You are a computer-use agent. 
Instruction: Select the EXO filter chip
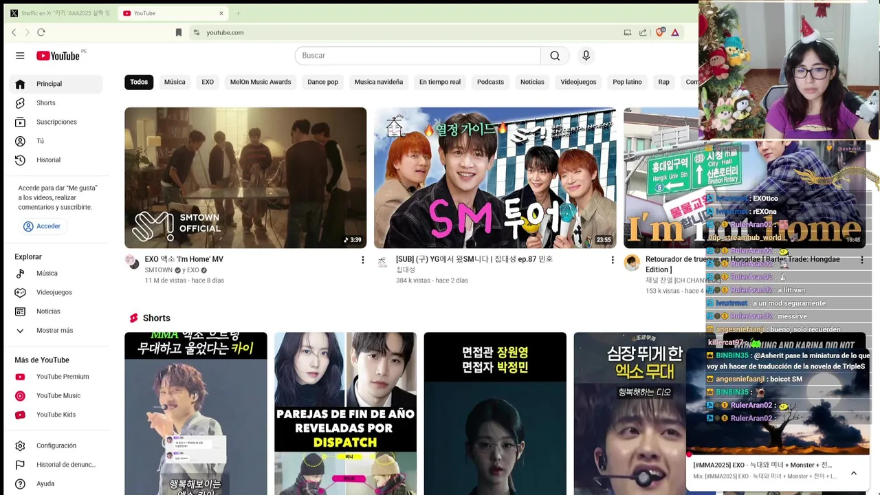click(x=208, y=82)
